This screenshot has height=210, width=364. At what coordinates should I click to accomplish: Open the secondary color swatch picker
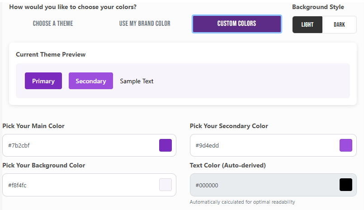coord(346,145)
